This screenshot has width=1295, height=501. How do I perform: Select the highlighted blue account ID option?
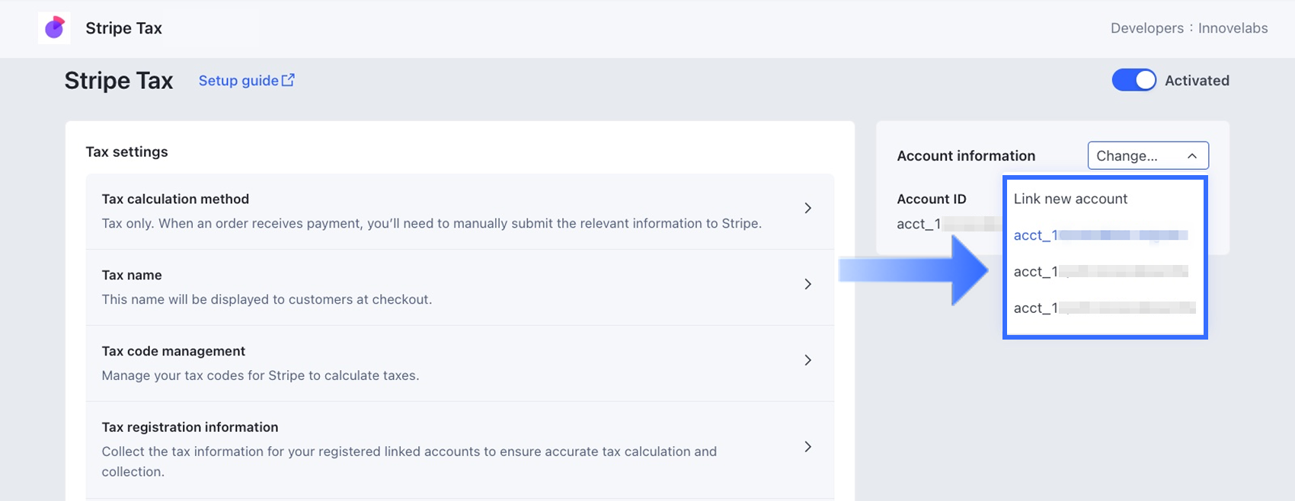1100,235
